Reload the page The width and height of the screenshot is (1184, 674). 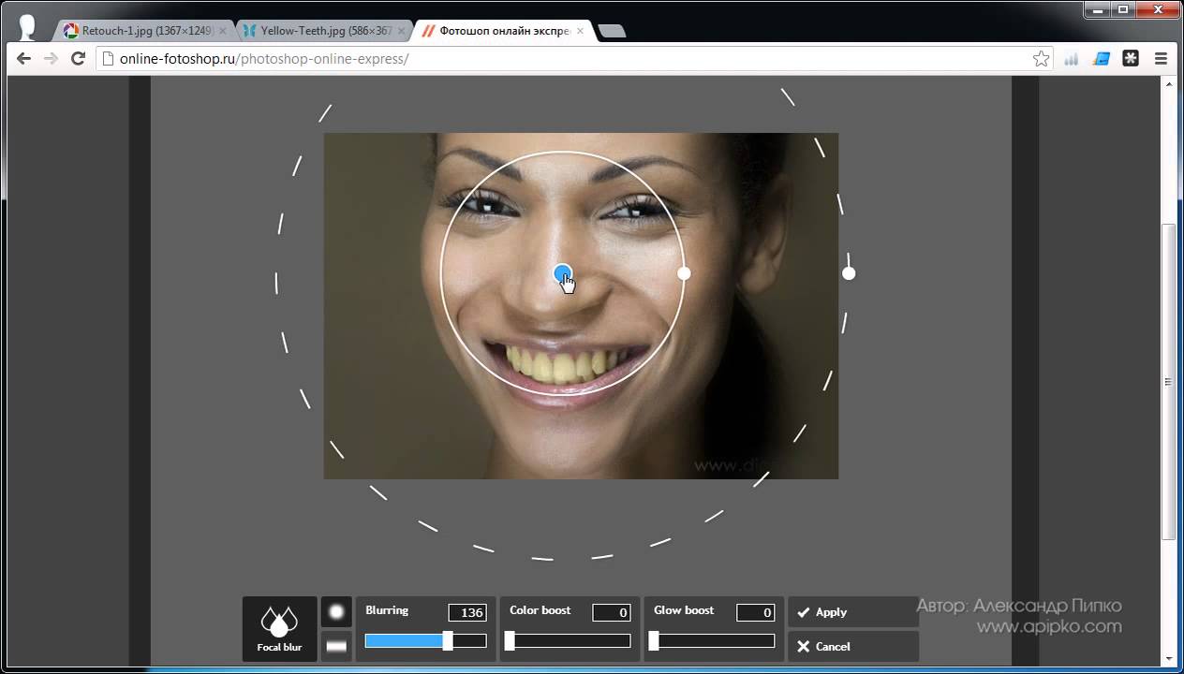click(79, 59)
